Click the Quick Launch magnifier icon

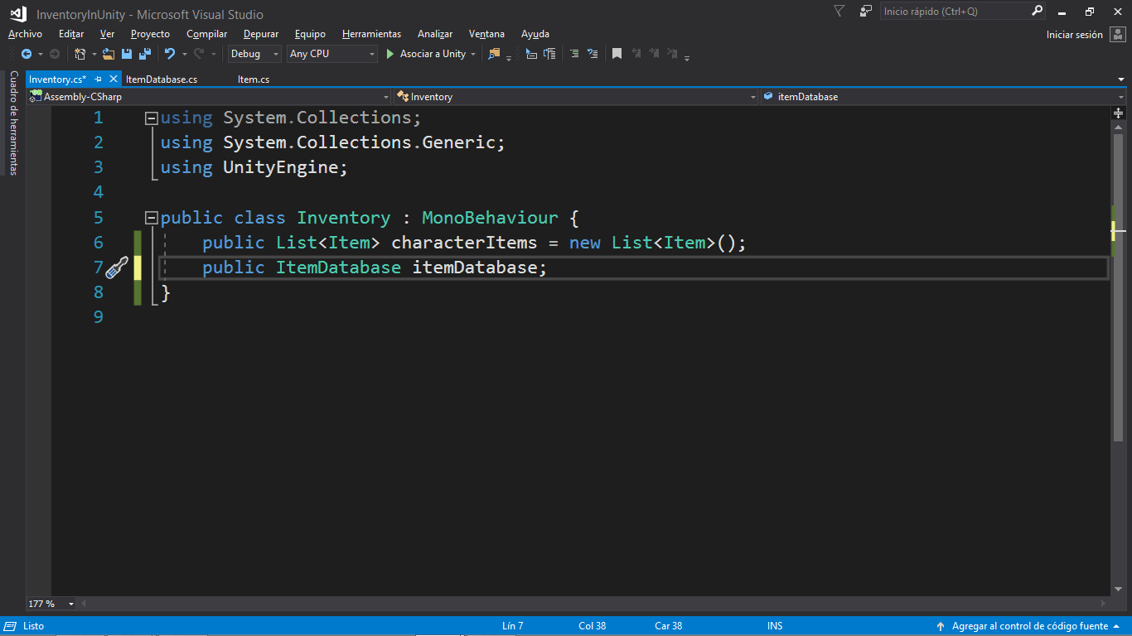(1038, 12)
